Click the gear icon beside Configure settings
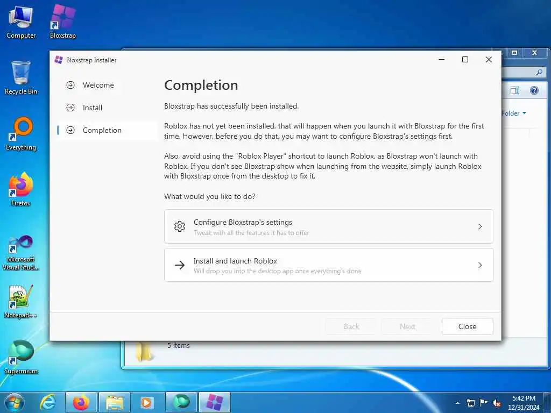This screenshot has width=551, height=413. click(180, 226)
